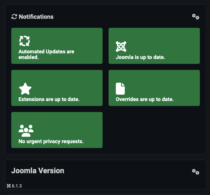Open the 'Extensions are up to date.' tile text
The width and height of the screenshot is (210, 195).
49,99
